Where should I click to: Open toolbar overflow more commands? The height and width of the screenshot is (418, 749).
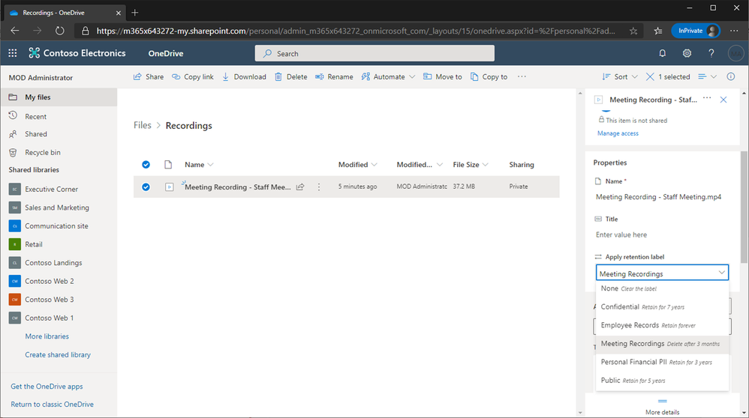click(x=522, y=76)
